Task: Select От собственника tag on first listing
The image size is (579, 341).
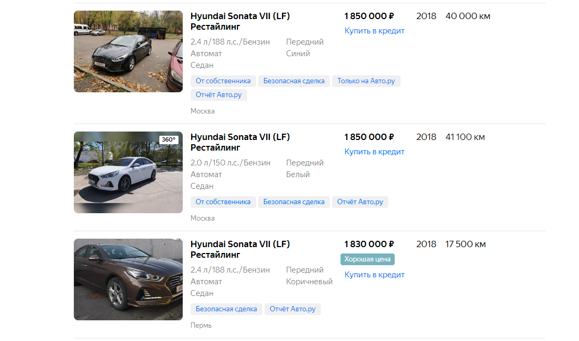Action: point(223,81)
